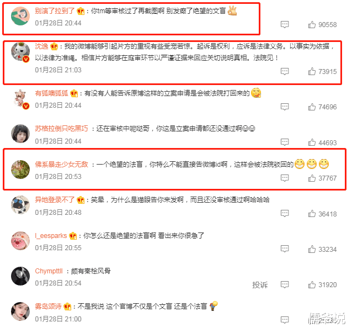
Task: Visit l_eesparks profile via username
Action: [51, 236]
